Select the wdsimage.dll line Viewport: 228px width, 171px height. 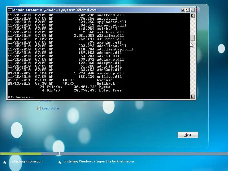coord(66,60)
